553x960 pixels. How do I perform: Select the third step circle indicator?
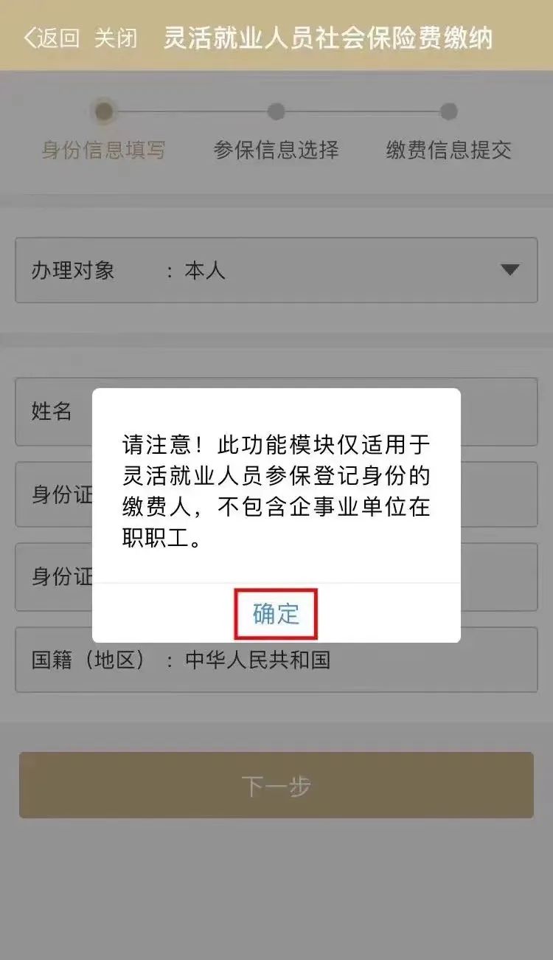click(448, 111)
